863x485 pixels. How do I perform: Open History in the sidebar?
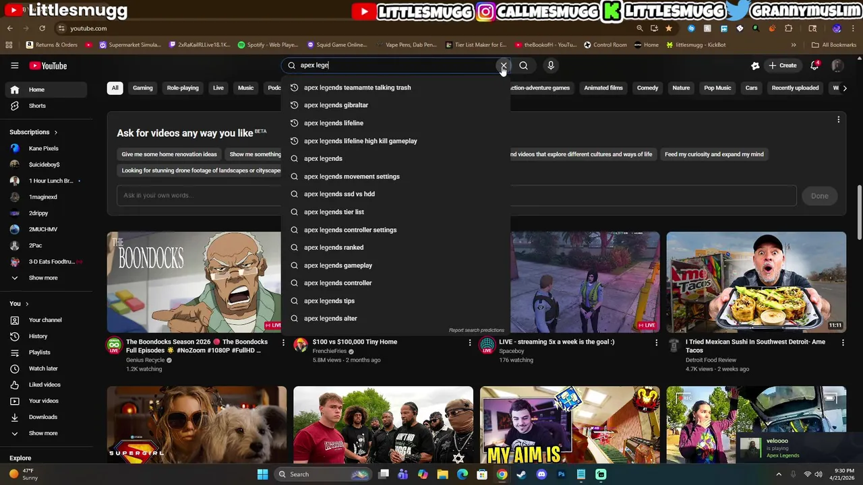46,336
